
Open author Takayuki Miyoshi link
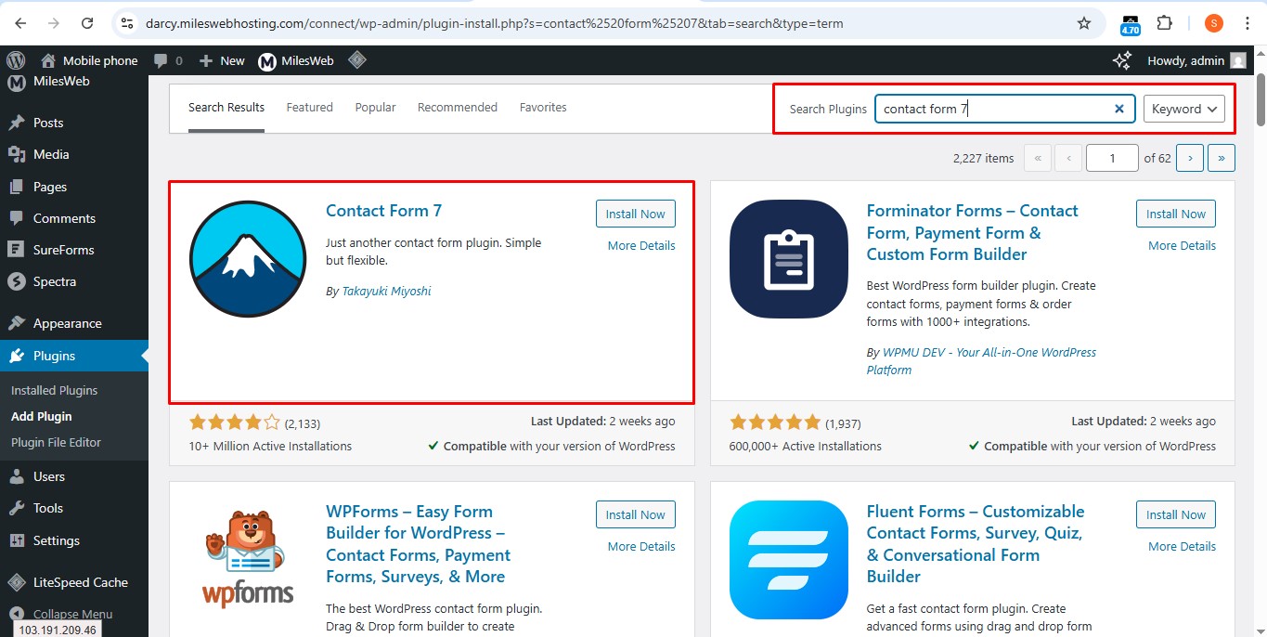point(386,291)
